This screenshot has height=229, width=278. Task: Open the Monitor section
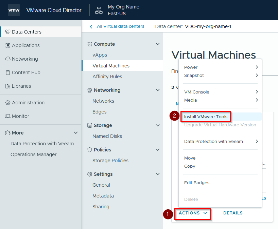(x=40, y=116)
